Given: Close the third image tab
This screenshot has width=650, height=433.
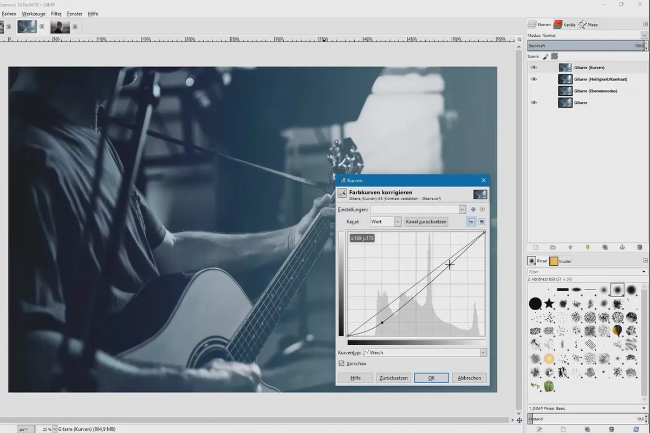Looking at the screenshot, I should pyautogui.click(x=75, y=27).
